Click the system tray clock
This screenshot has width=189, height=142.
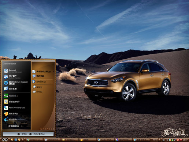[x=185, y=140]
